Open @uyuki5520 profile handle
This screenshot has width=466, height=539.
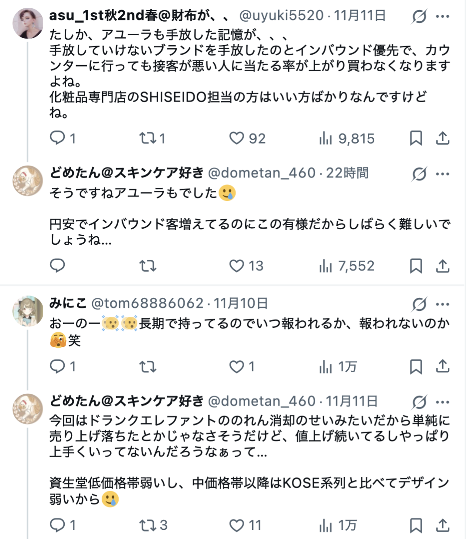[281, 16]
